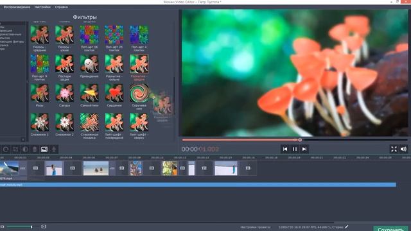Click transition slot after the narrow white clip

[x=204, y=168]
